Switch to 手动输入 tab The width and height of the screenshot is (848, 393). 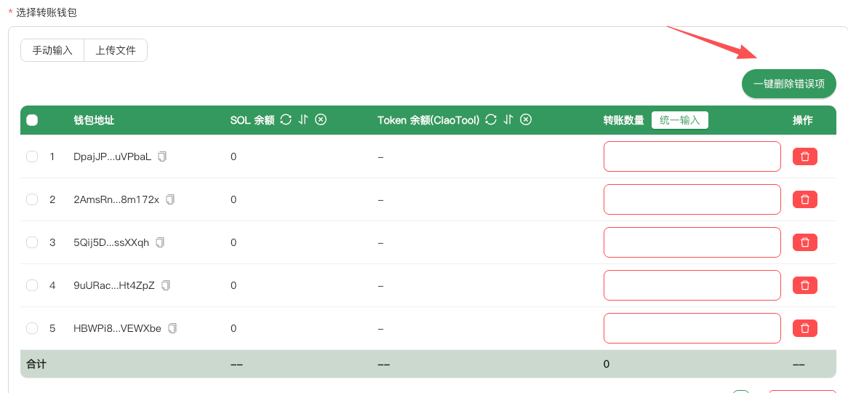(52, 50)
